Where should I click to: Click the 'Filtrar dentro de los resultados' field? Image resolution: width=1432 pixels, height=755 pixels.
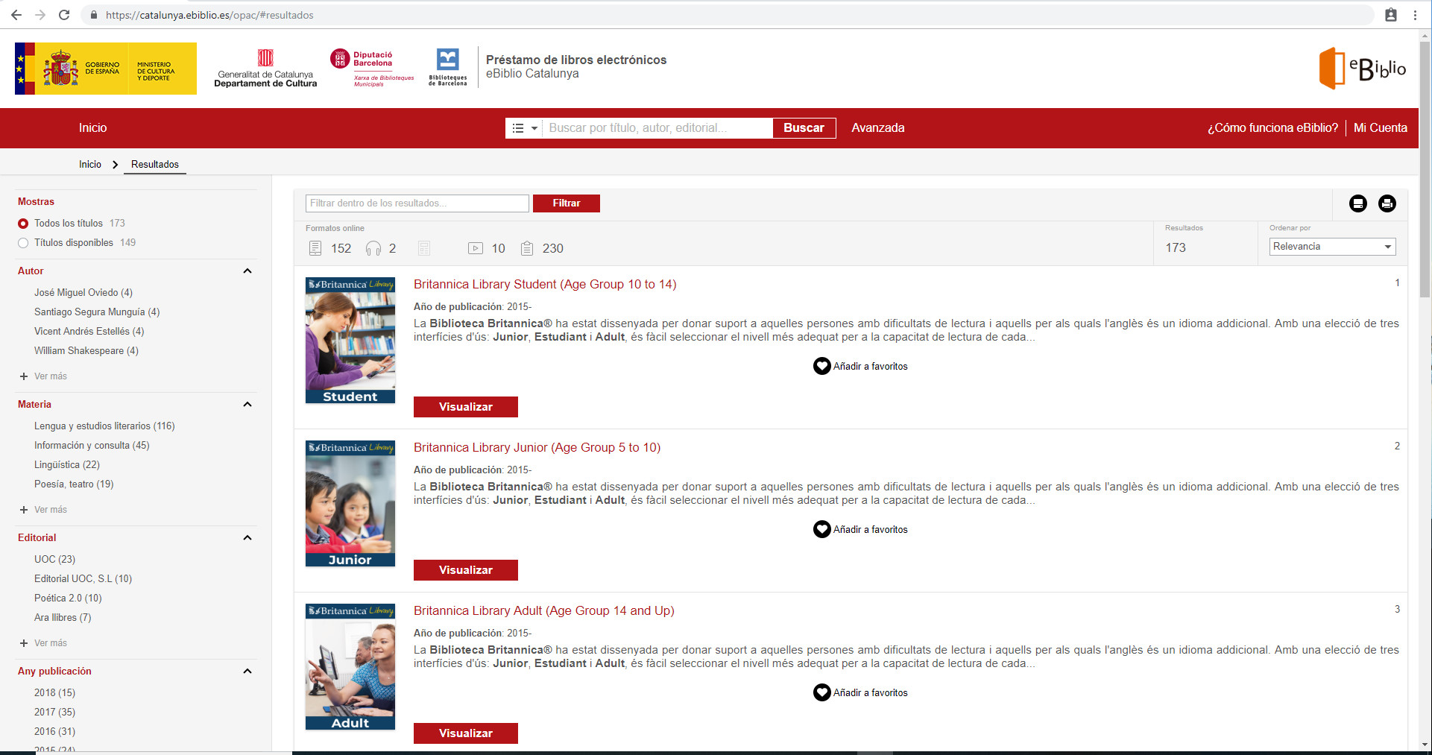[417, 203]
